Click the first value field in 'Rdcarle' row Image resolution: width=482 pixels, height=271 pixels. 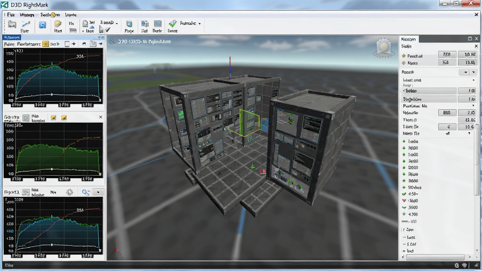click(447, 113)
